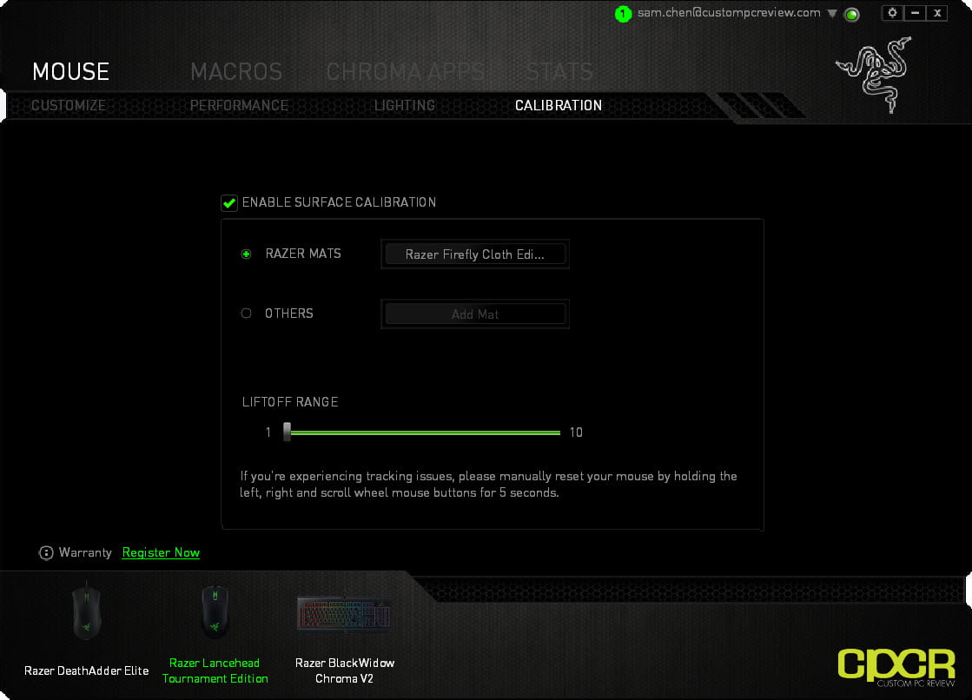Click the Liftoff Range slider handle
This screenshot has width=972, height=700.
click(x=287, y=432)
